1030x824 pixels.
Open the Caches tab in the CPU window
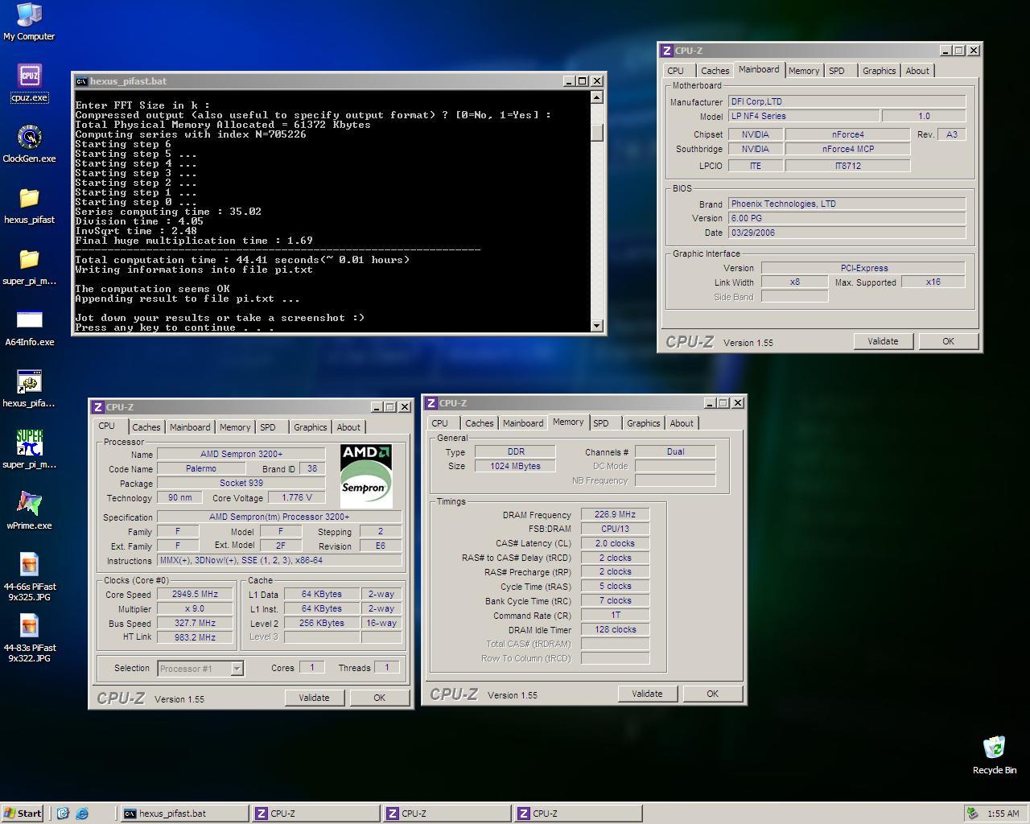pyautogui.click(x=146, y=427)
